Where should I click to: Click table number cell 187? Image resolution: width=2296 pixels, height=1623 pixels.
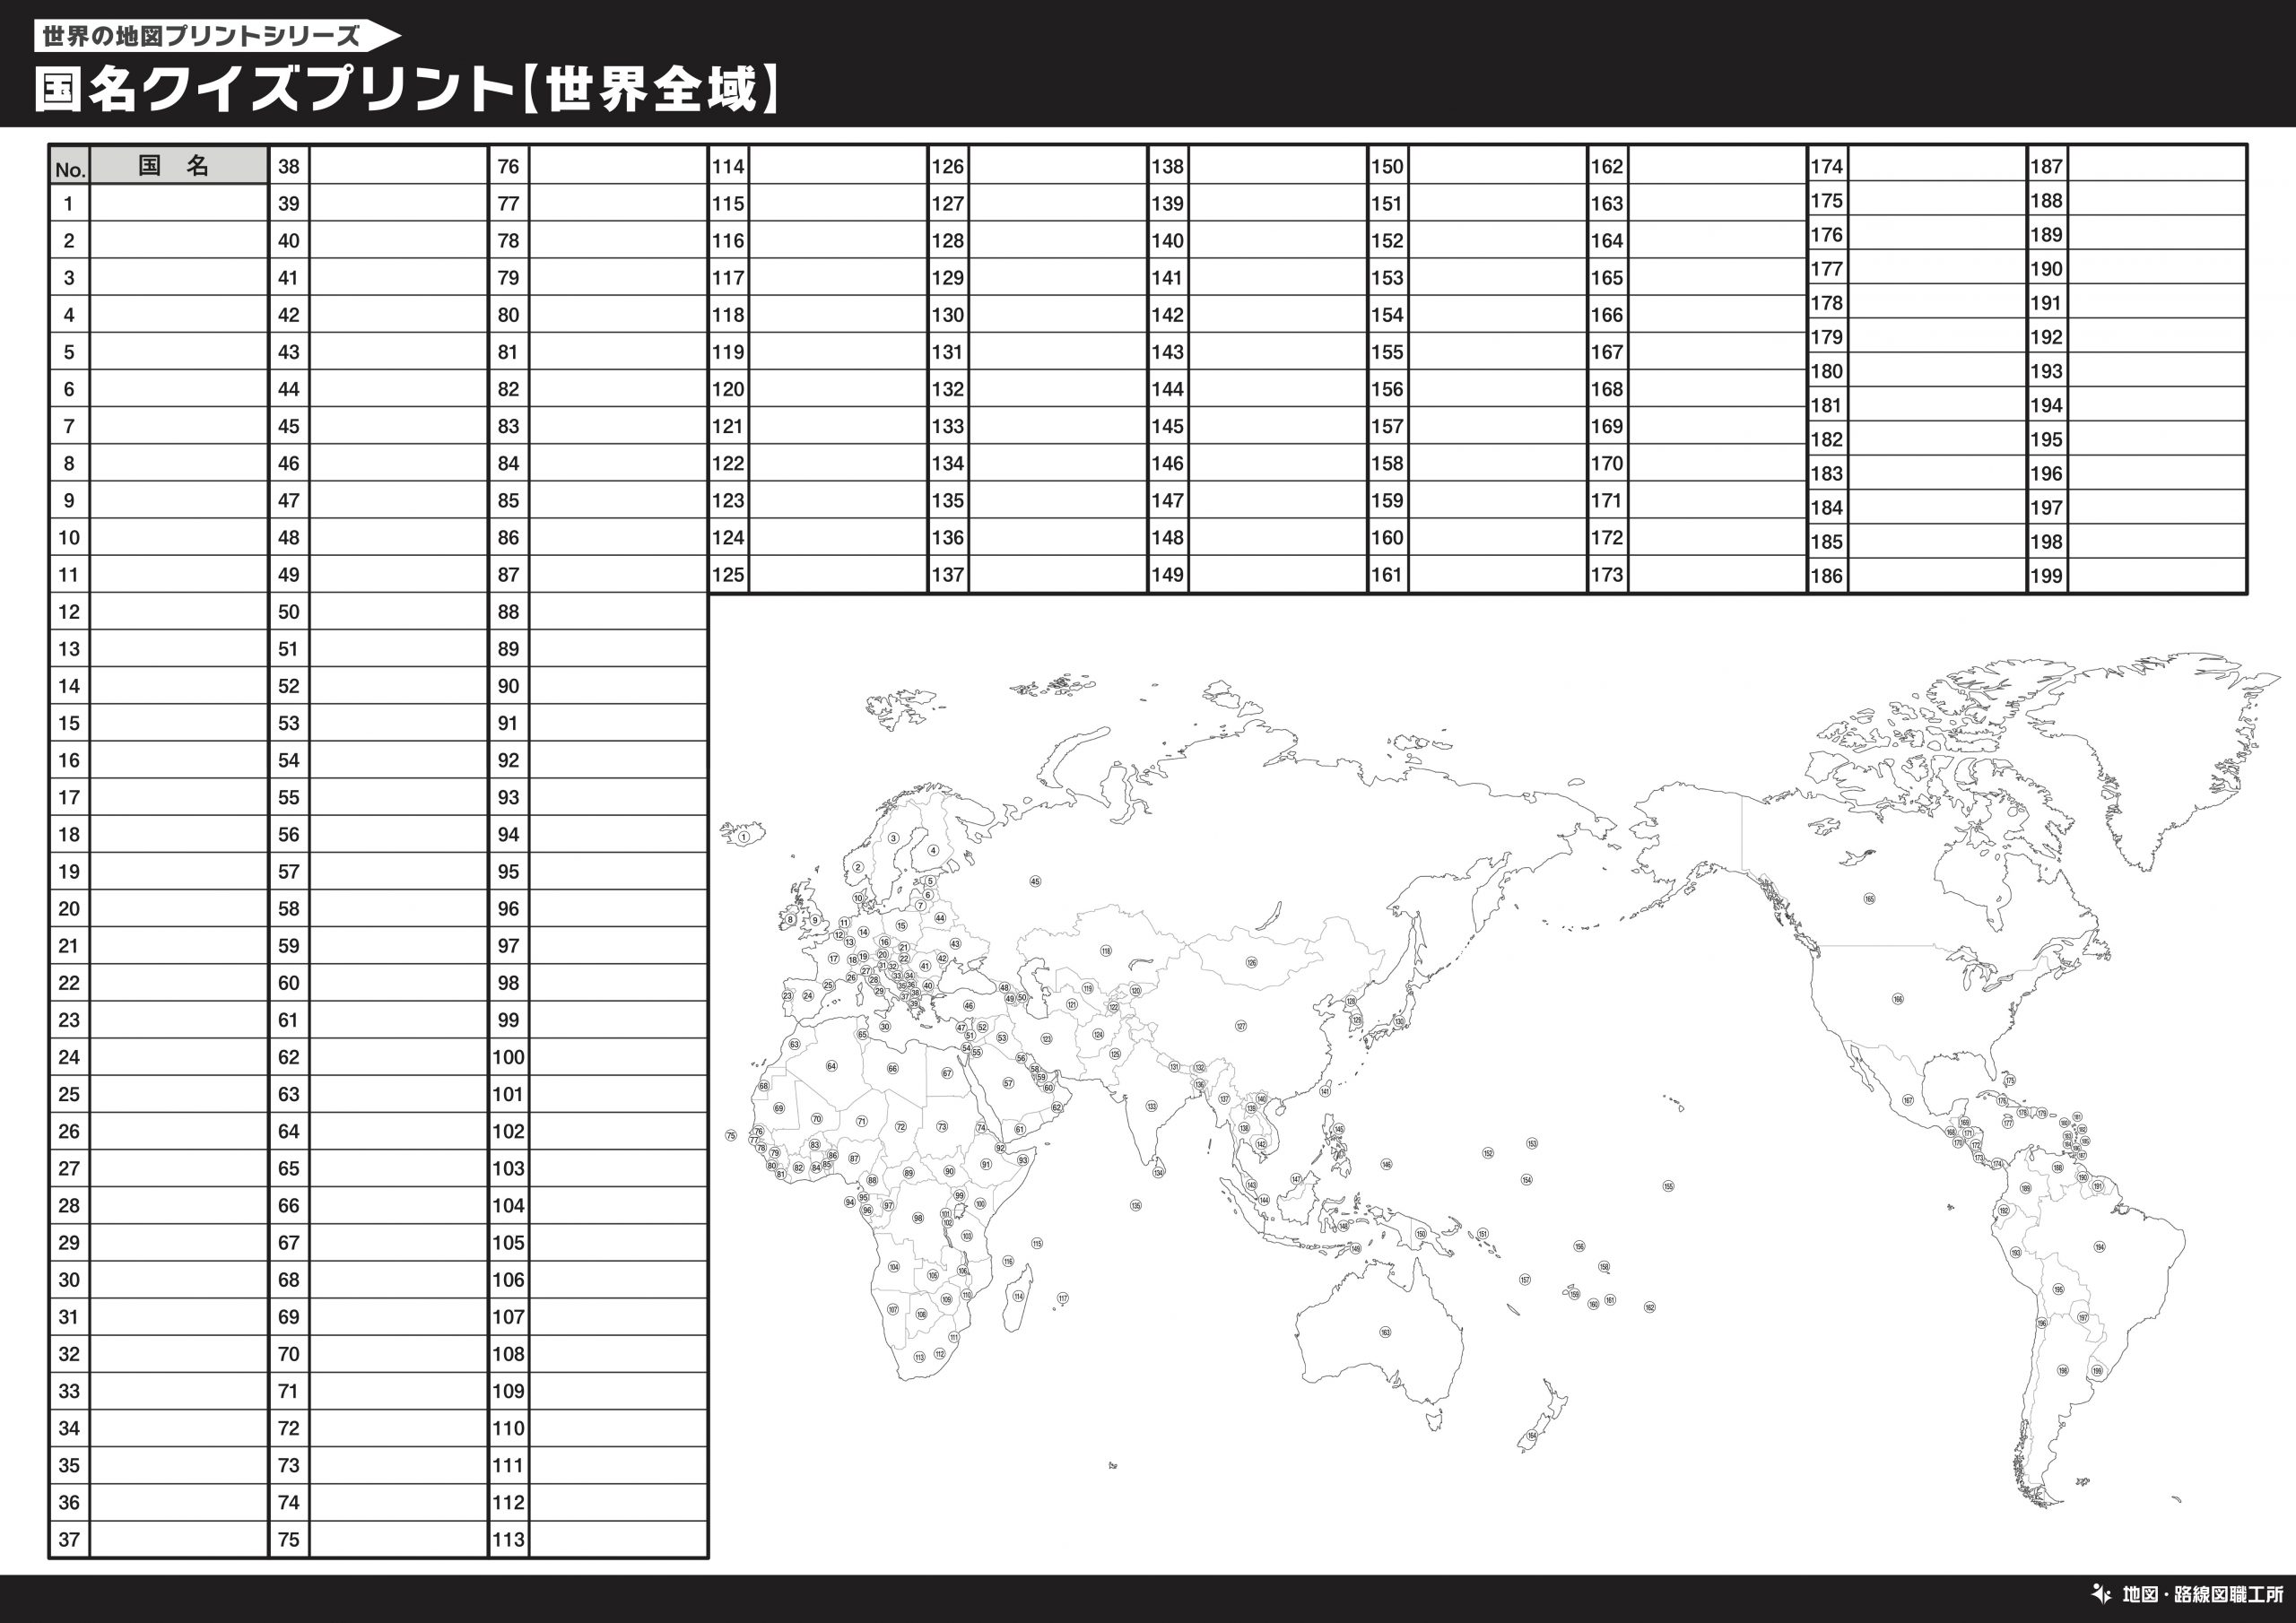click(2047, 166)
